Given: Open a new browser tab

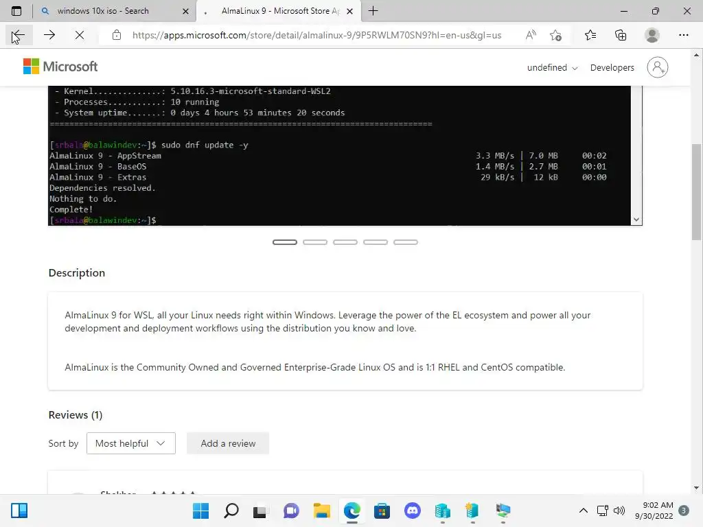Looking at the screenshot, I should (x=373, y=11).
